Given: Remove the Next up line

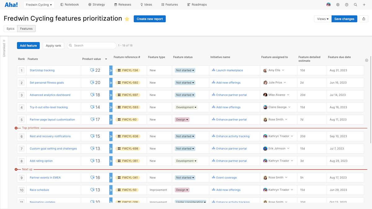Looking at the screenshot, I should coord(16,169).
